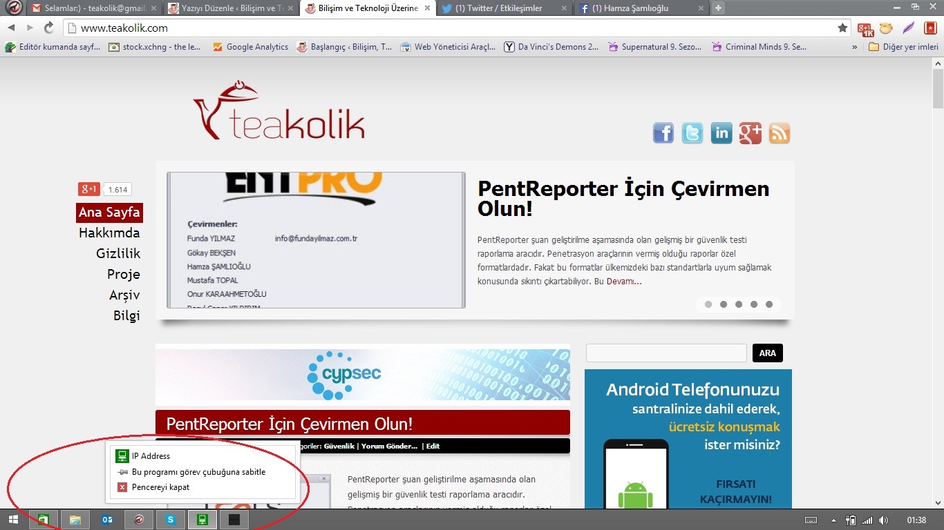Open the Ana Sayfa navigation link
Viewport: 944px width, 530px height.
coord(109,212)
